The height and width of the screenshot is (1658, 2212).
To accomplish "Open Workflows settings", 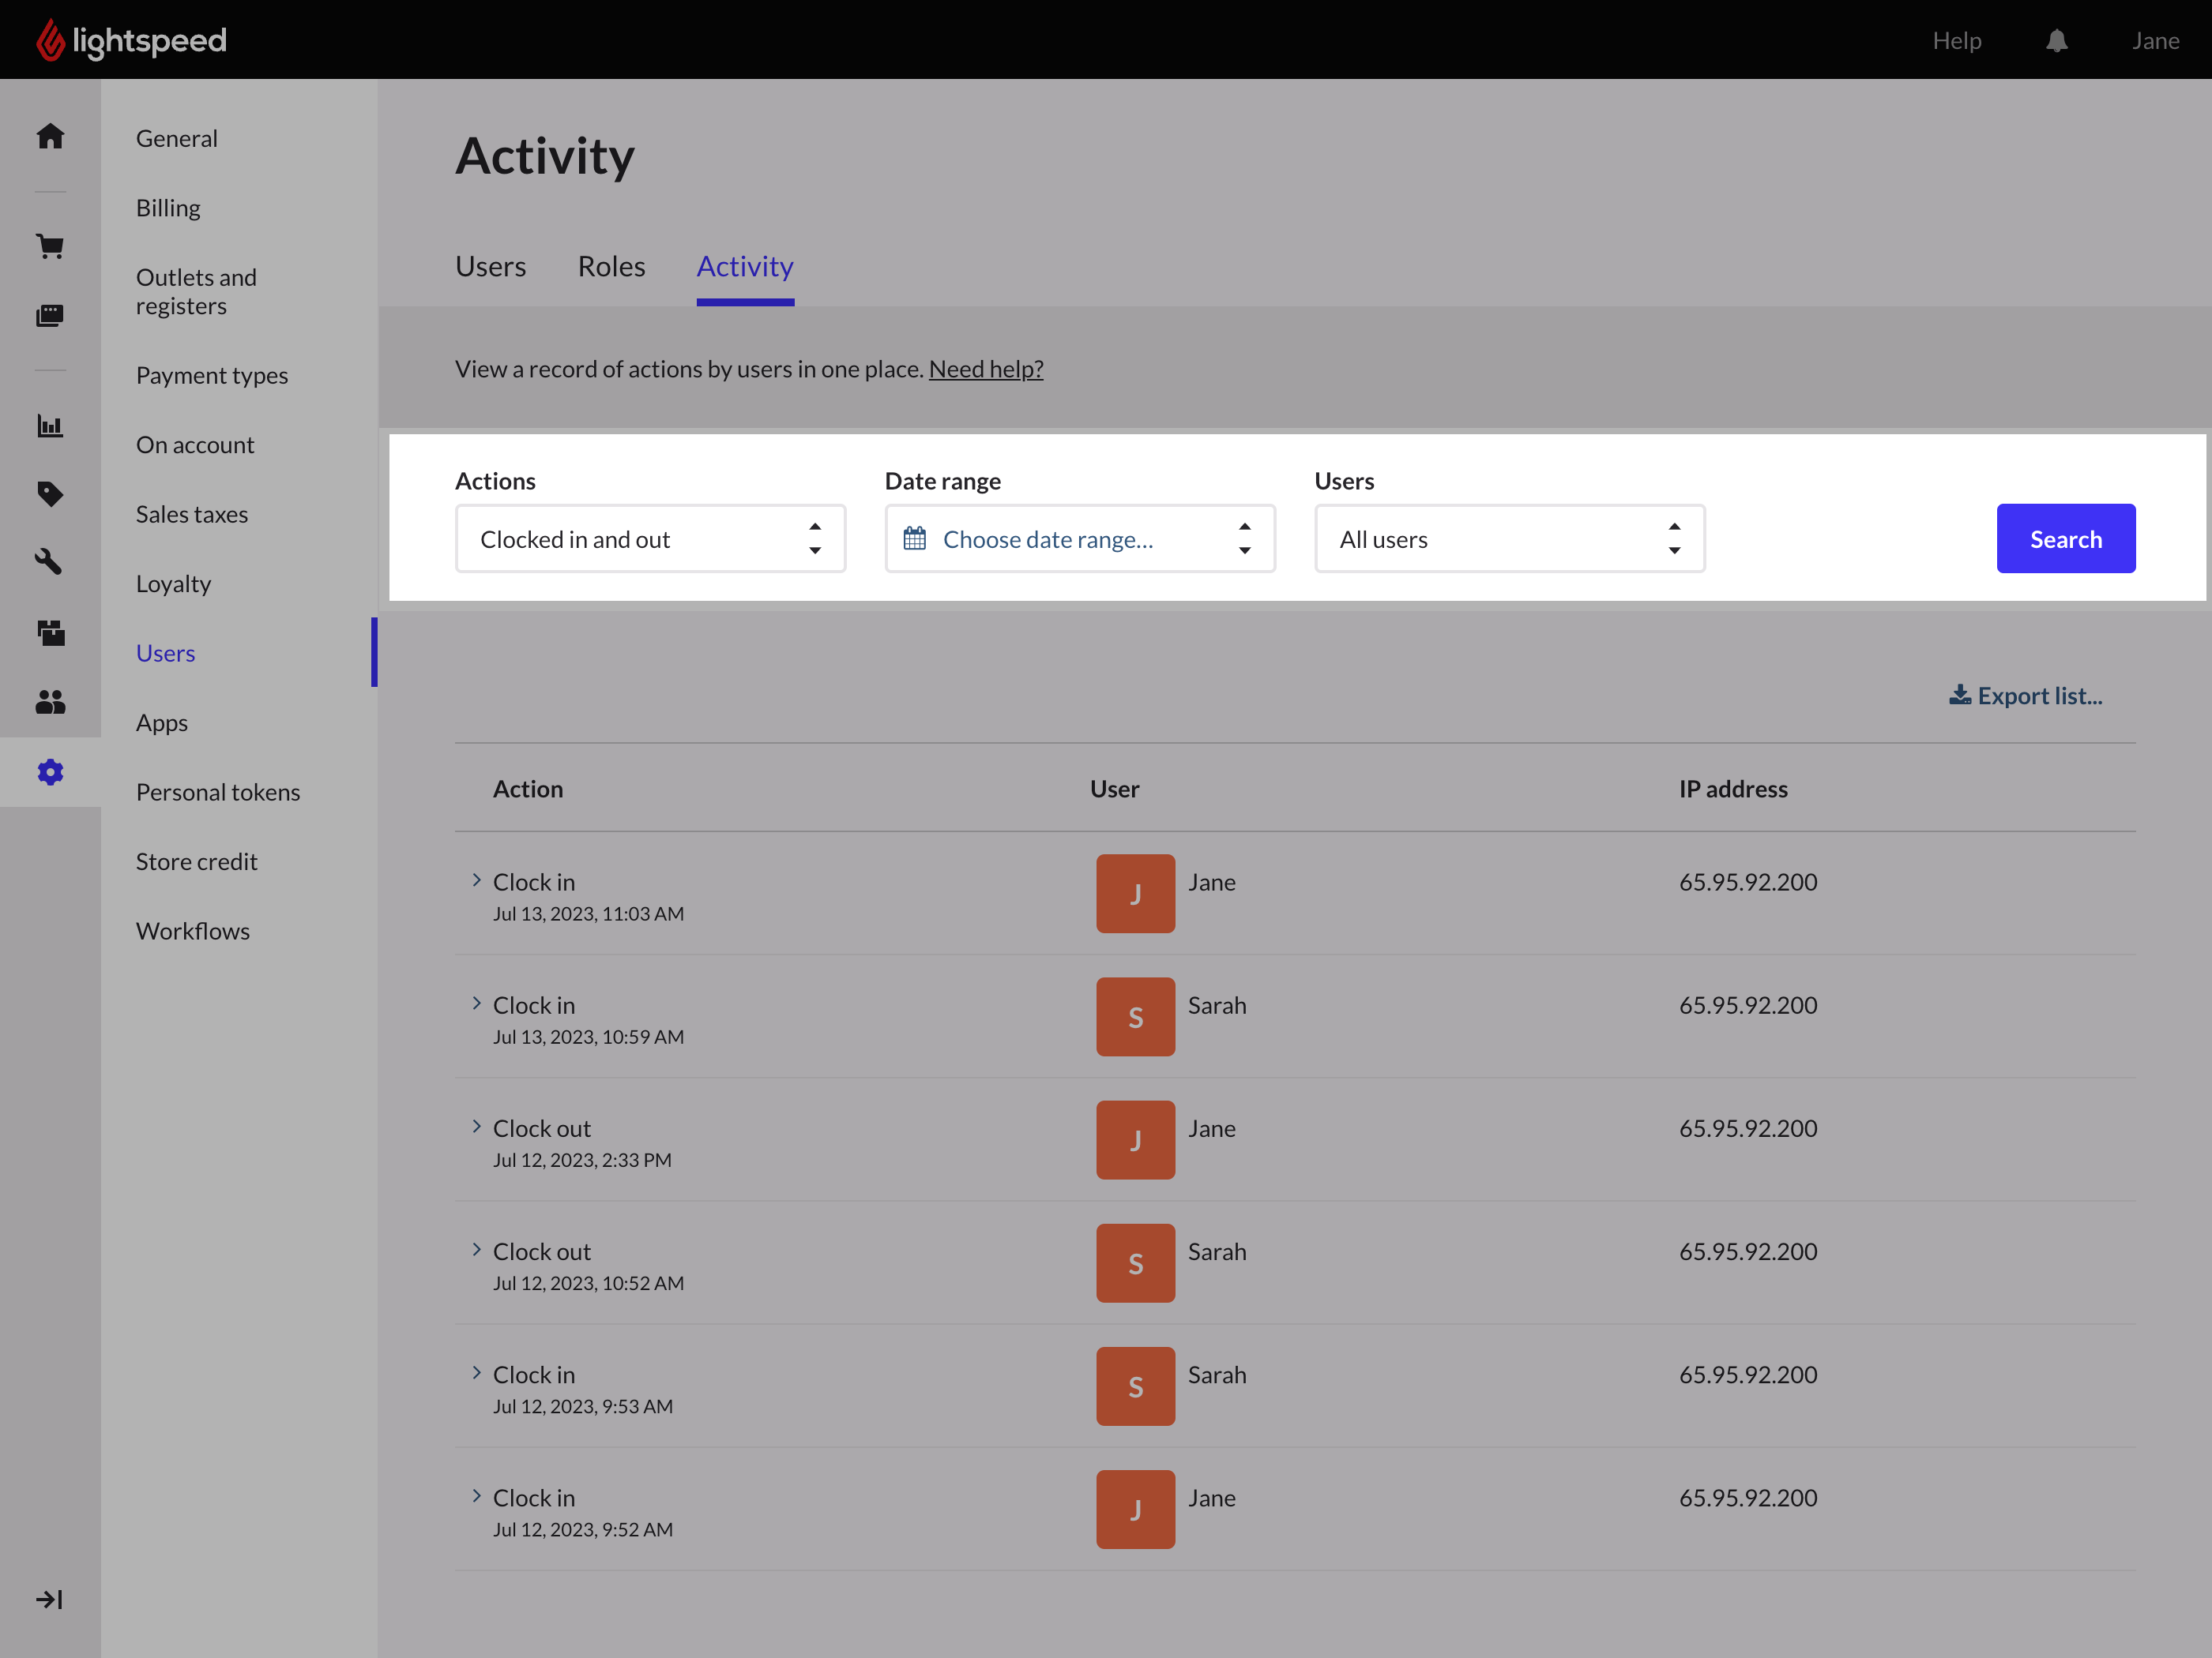I will click(192, 930).
